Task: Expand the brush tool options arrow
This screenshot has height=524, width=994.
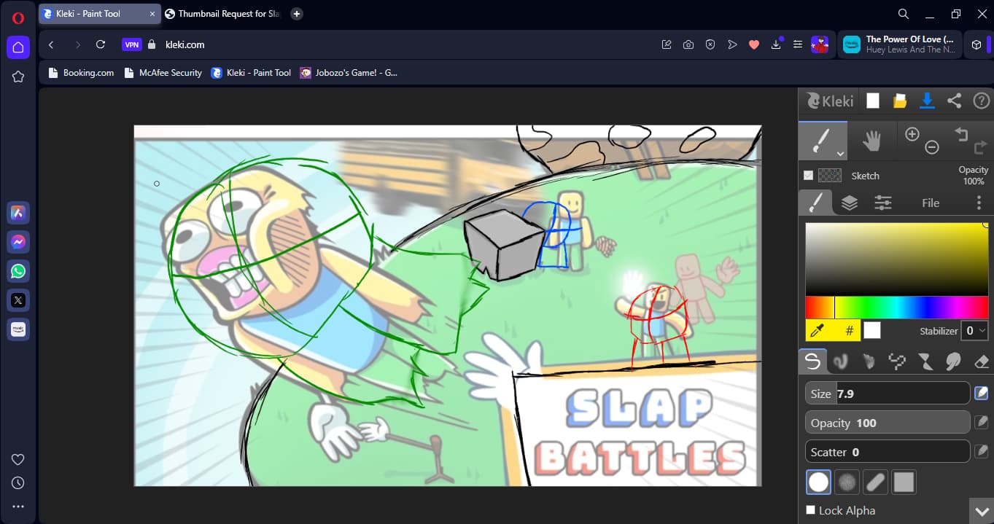Action: click(x=841, y=154)
